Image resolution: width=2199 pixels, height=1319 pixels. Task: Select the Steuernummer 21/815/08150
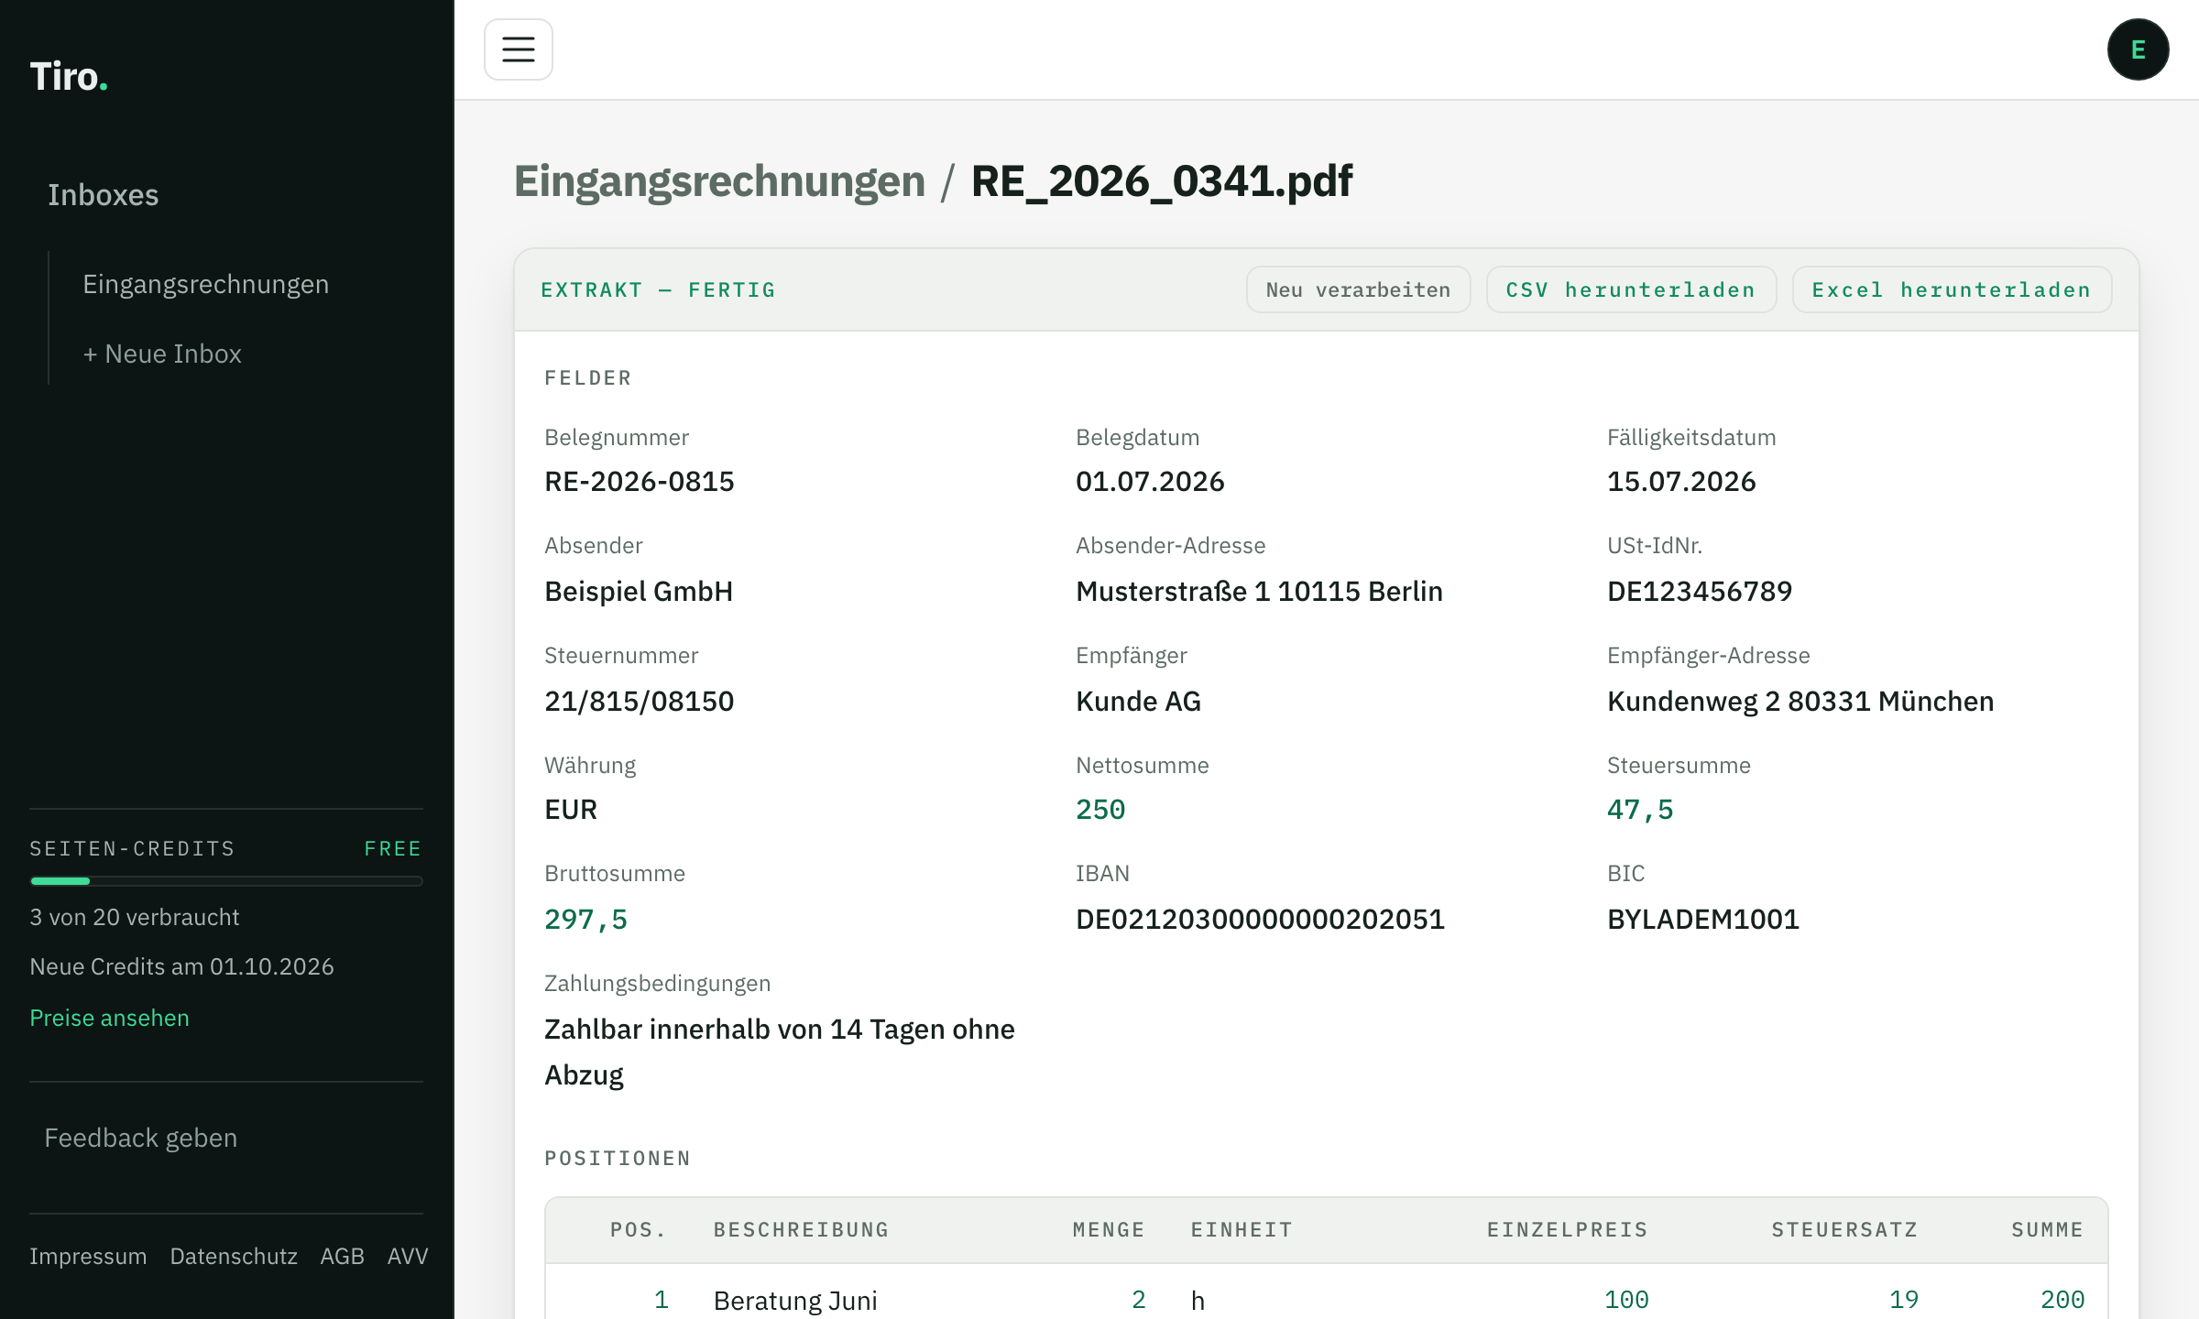click(x=639, y=702)
